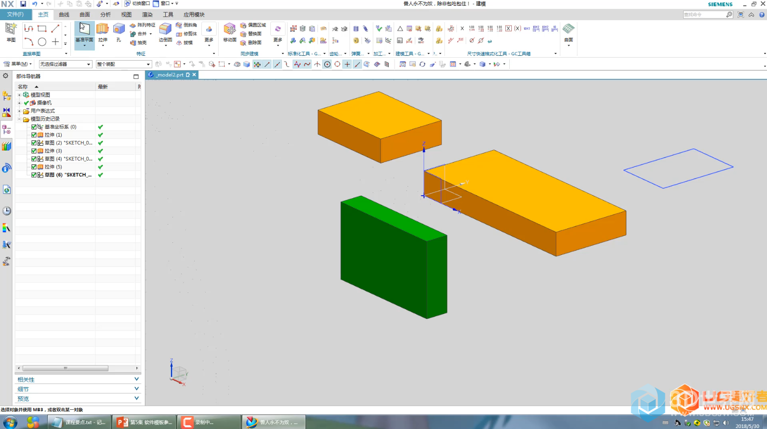
Task: Switch to the 分析 ribbon tab
Action: click(x=106, y=14)
